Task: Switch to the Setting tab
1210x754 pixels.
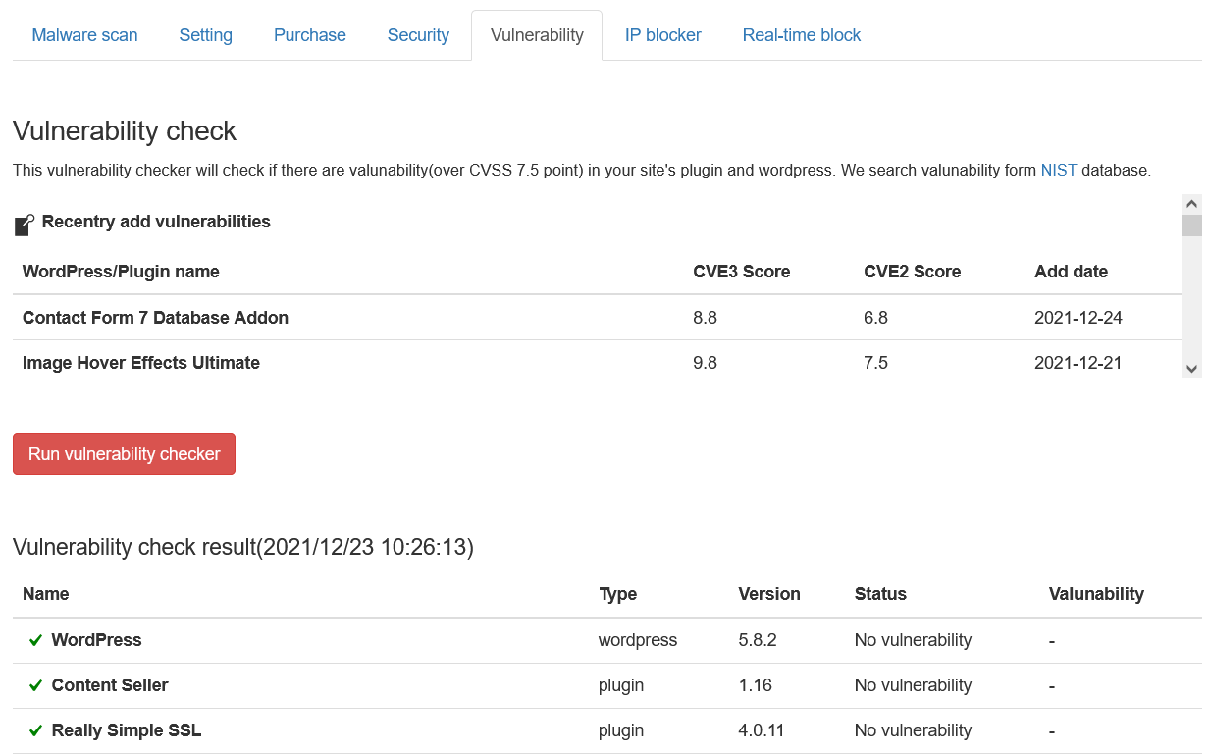Action: click(206, 35)
